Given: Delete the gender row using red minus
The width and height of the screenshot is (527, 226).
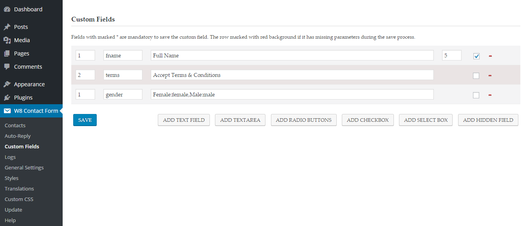Looking at the screenshot, I should [490, 95].
